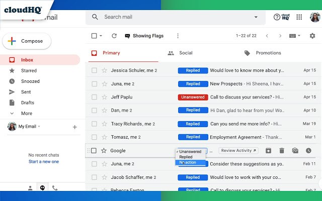Viewport: 322px width, 201px height.
Task: Go to newer messages arrow
Action: (x=267, y=36)
